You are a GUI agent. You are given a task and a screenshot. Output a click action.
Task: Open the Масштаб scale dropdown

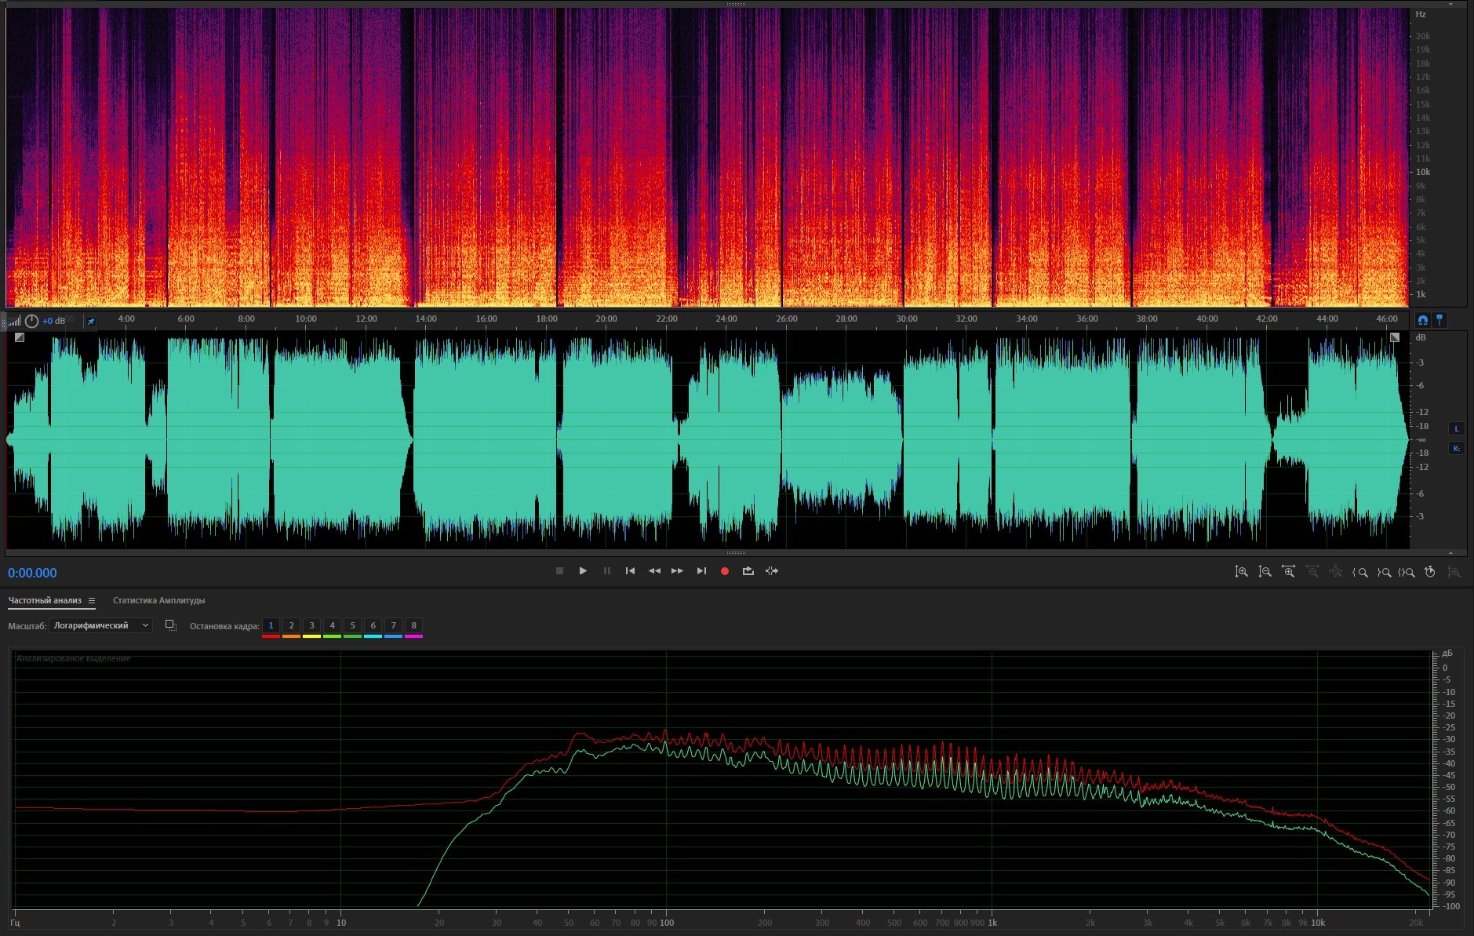tap(100, 625)
